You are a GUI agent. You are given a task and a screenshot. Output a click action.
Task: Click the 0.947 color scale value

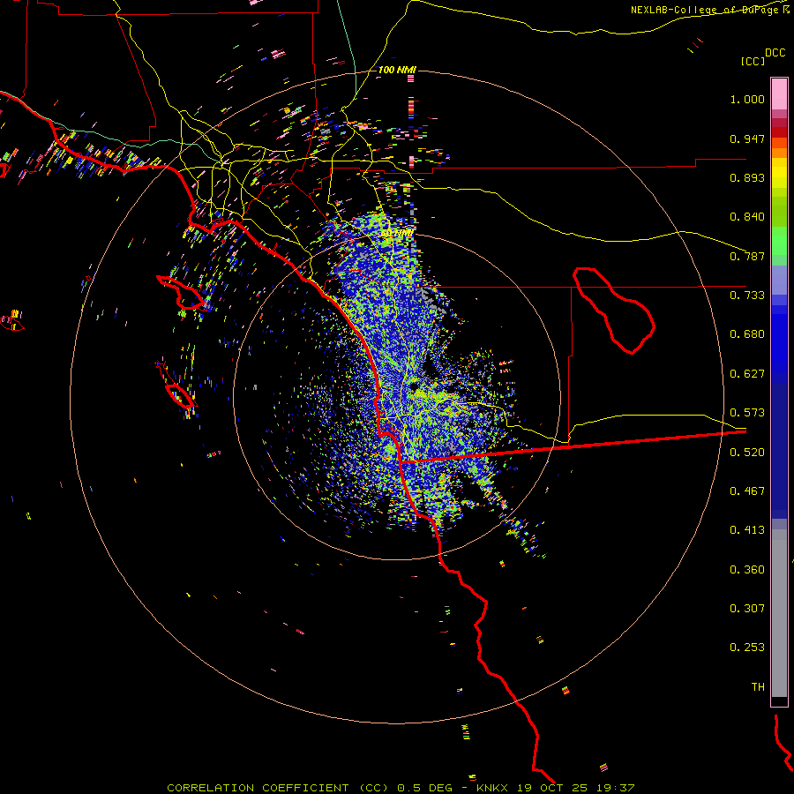747,139
